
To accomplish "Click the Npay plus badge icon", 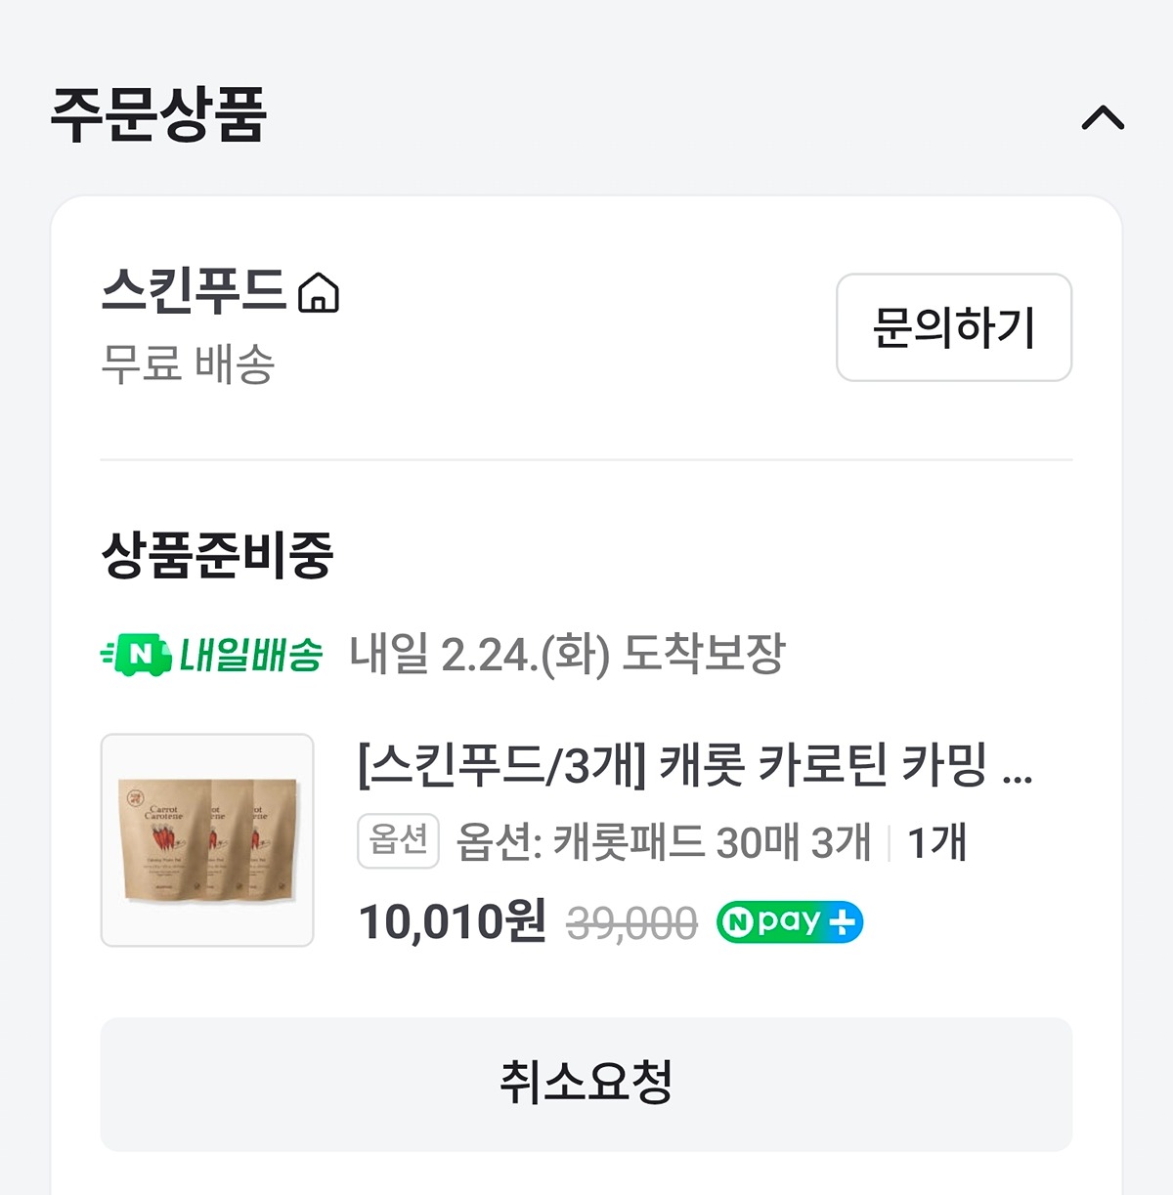I will point(789,922).
